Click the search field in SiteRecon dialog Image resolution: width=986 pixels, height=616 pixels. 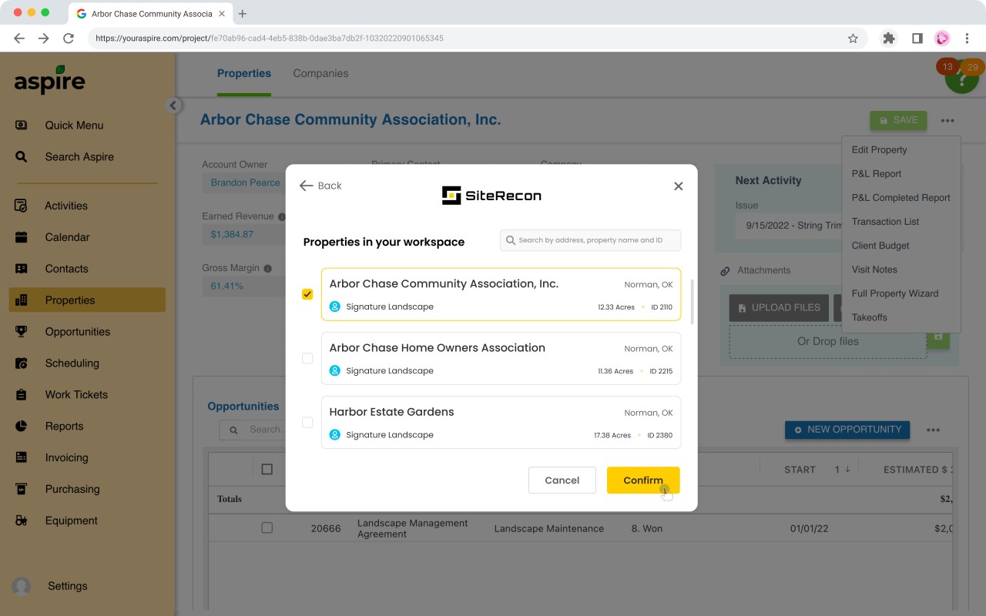(590, 240)
